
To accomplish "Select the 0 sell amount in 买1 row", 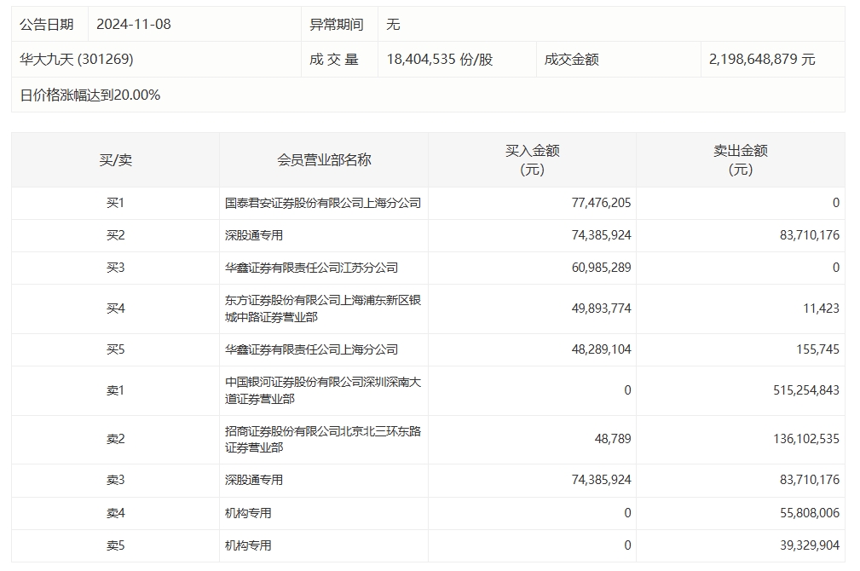I will pos(836,204).
